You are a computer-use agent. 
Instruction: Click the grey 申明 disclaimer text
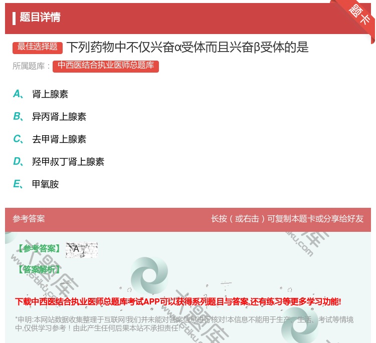point(184,324)
